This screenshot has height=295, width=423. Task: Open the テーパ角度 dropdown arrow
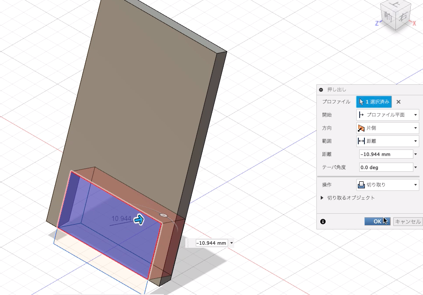[x=416, y=167]
